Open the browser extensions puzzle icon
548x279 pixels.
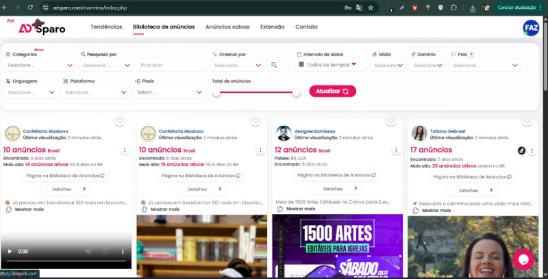point(453,8)
